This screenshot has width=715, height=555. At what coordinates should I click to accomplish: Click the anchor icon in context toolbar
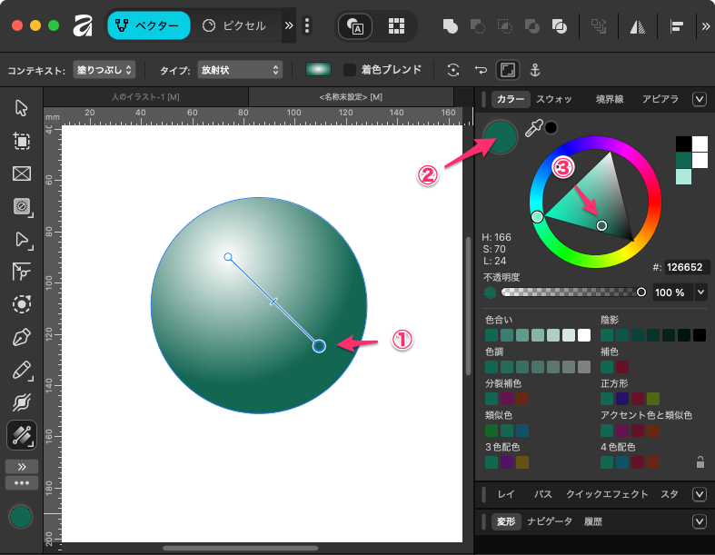(535, 70)
